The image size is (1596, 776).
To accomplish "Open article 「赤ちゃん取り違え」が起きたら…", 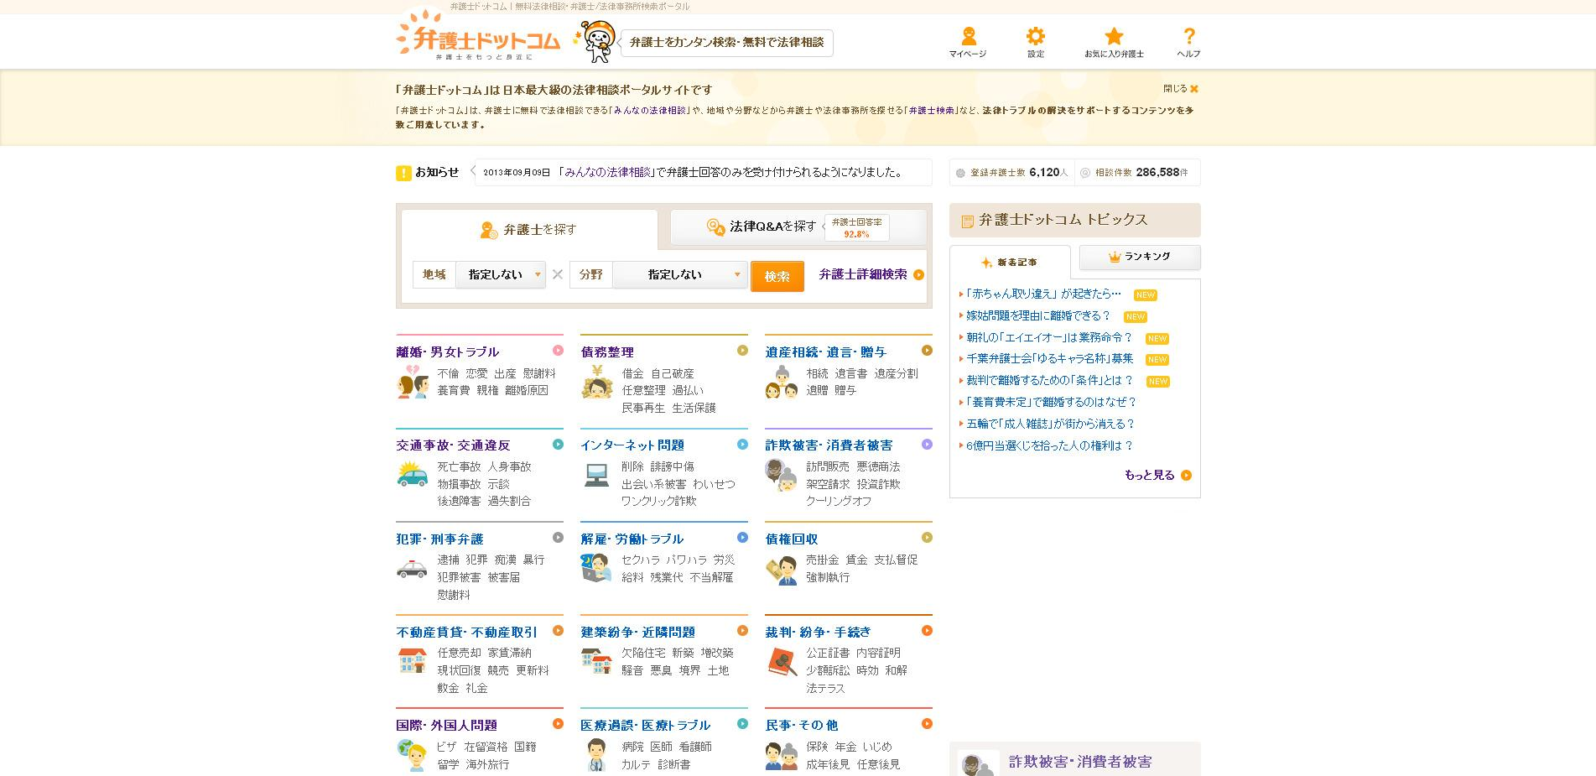I will click(x=1043, y=294).
